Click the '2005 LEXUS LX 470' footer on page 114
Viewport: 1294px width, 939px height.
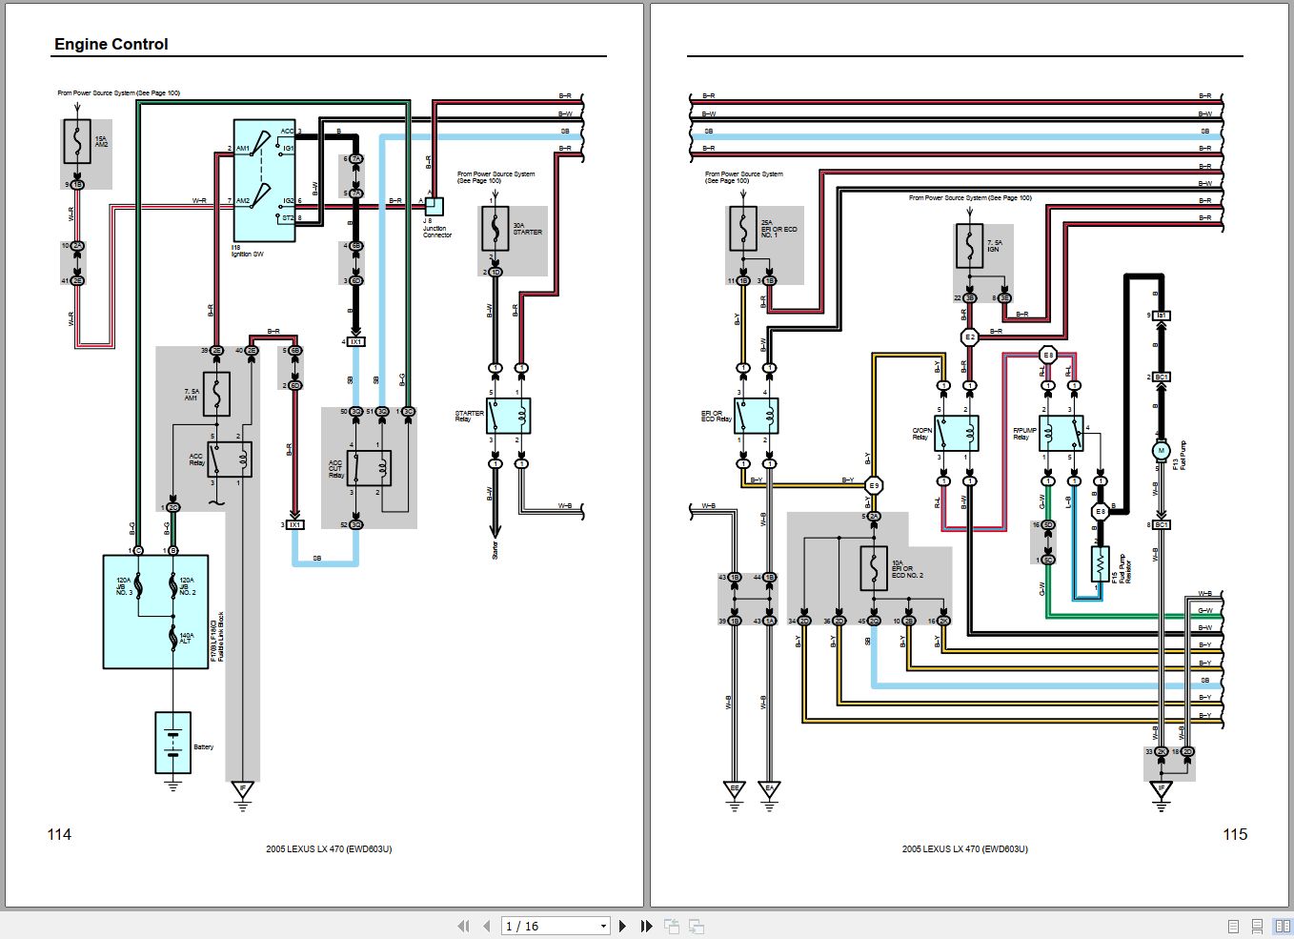329,848
